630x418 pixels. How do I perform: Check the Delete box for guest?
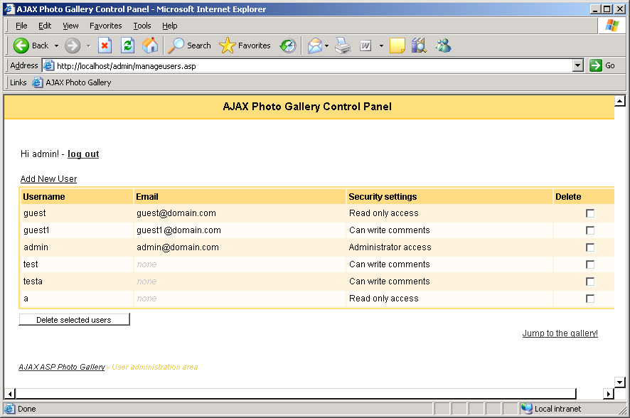click(590, 213)
